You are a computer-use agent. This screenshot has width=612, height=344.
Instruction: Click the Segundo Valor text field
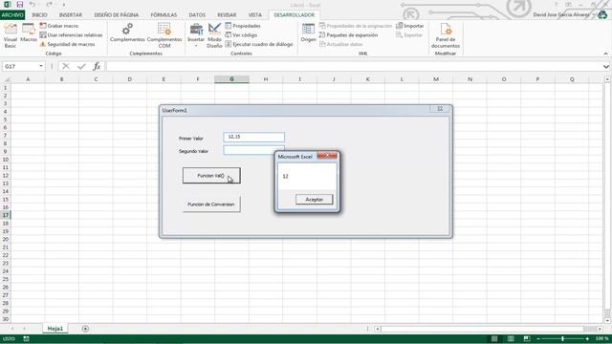point(249,150)
